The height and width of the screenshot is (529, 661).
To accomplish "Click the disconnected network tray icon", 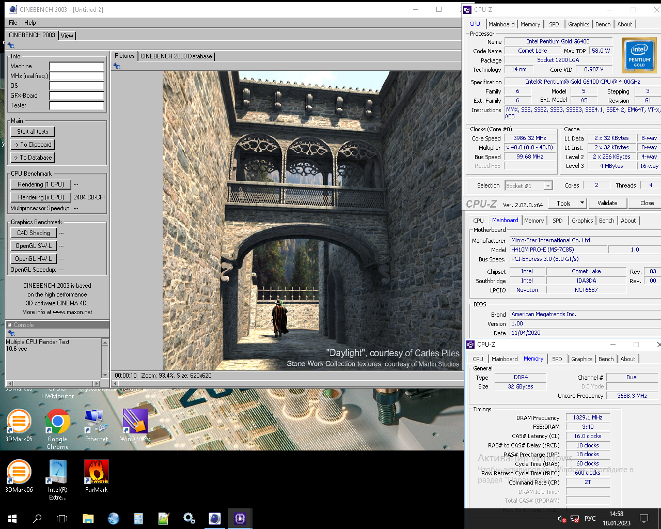I will 574,519.
